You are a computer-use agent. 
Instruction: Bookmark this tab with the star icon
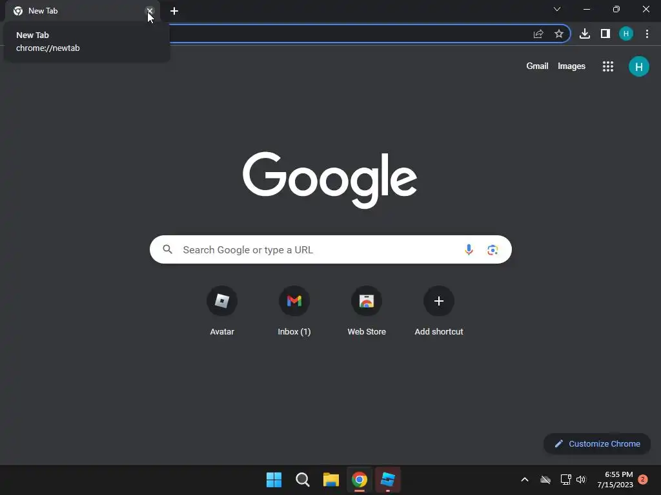(559, 34)
